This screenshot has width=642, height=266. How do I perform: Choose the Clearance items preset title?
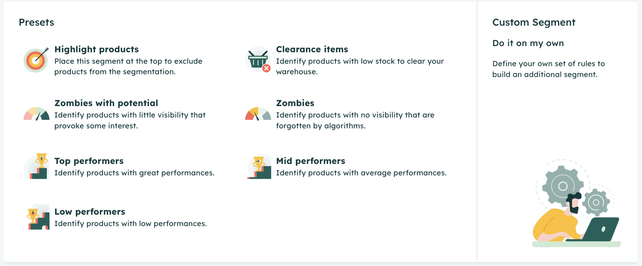pyautogui.click(x=312, y=49)
